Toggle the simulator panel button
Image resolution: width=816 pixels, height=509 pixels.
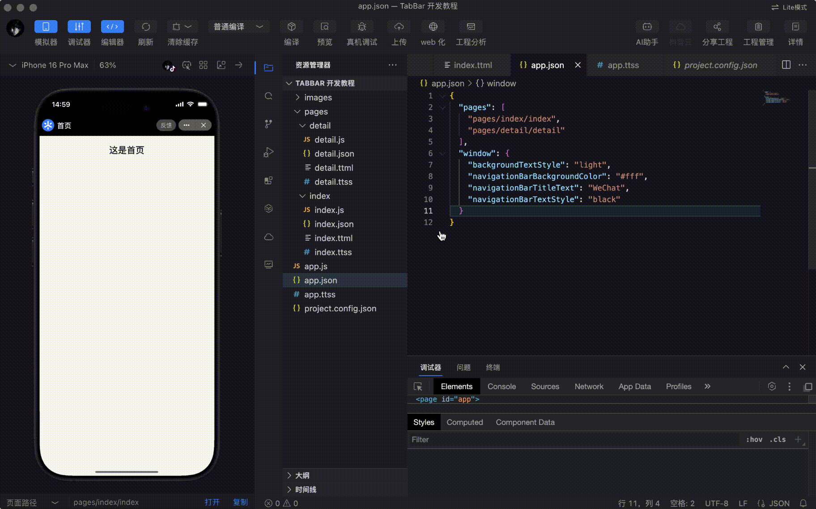(46, 27)
